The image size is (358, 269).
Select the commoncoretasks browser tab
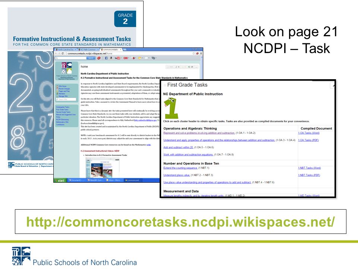[111, 49]
